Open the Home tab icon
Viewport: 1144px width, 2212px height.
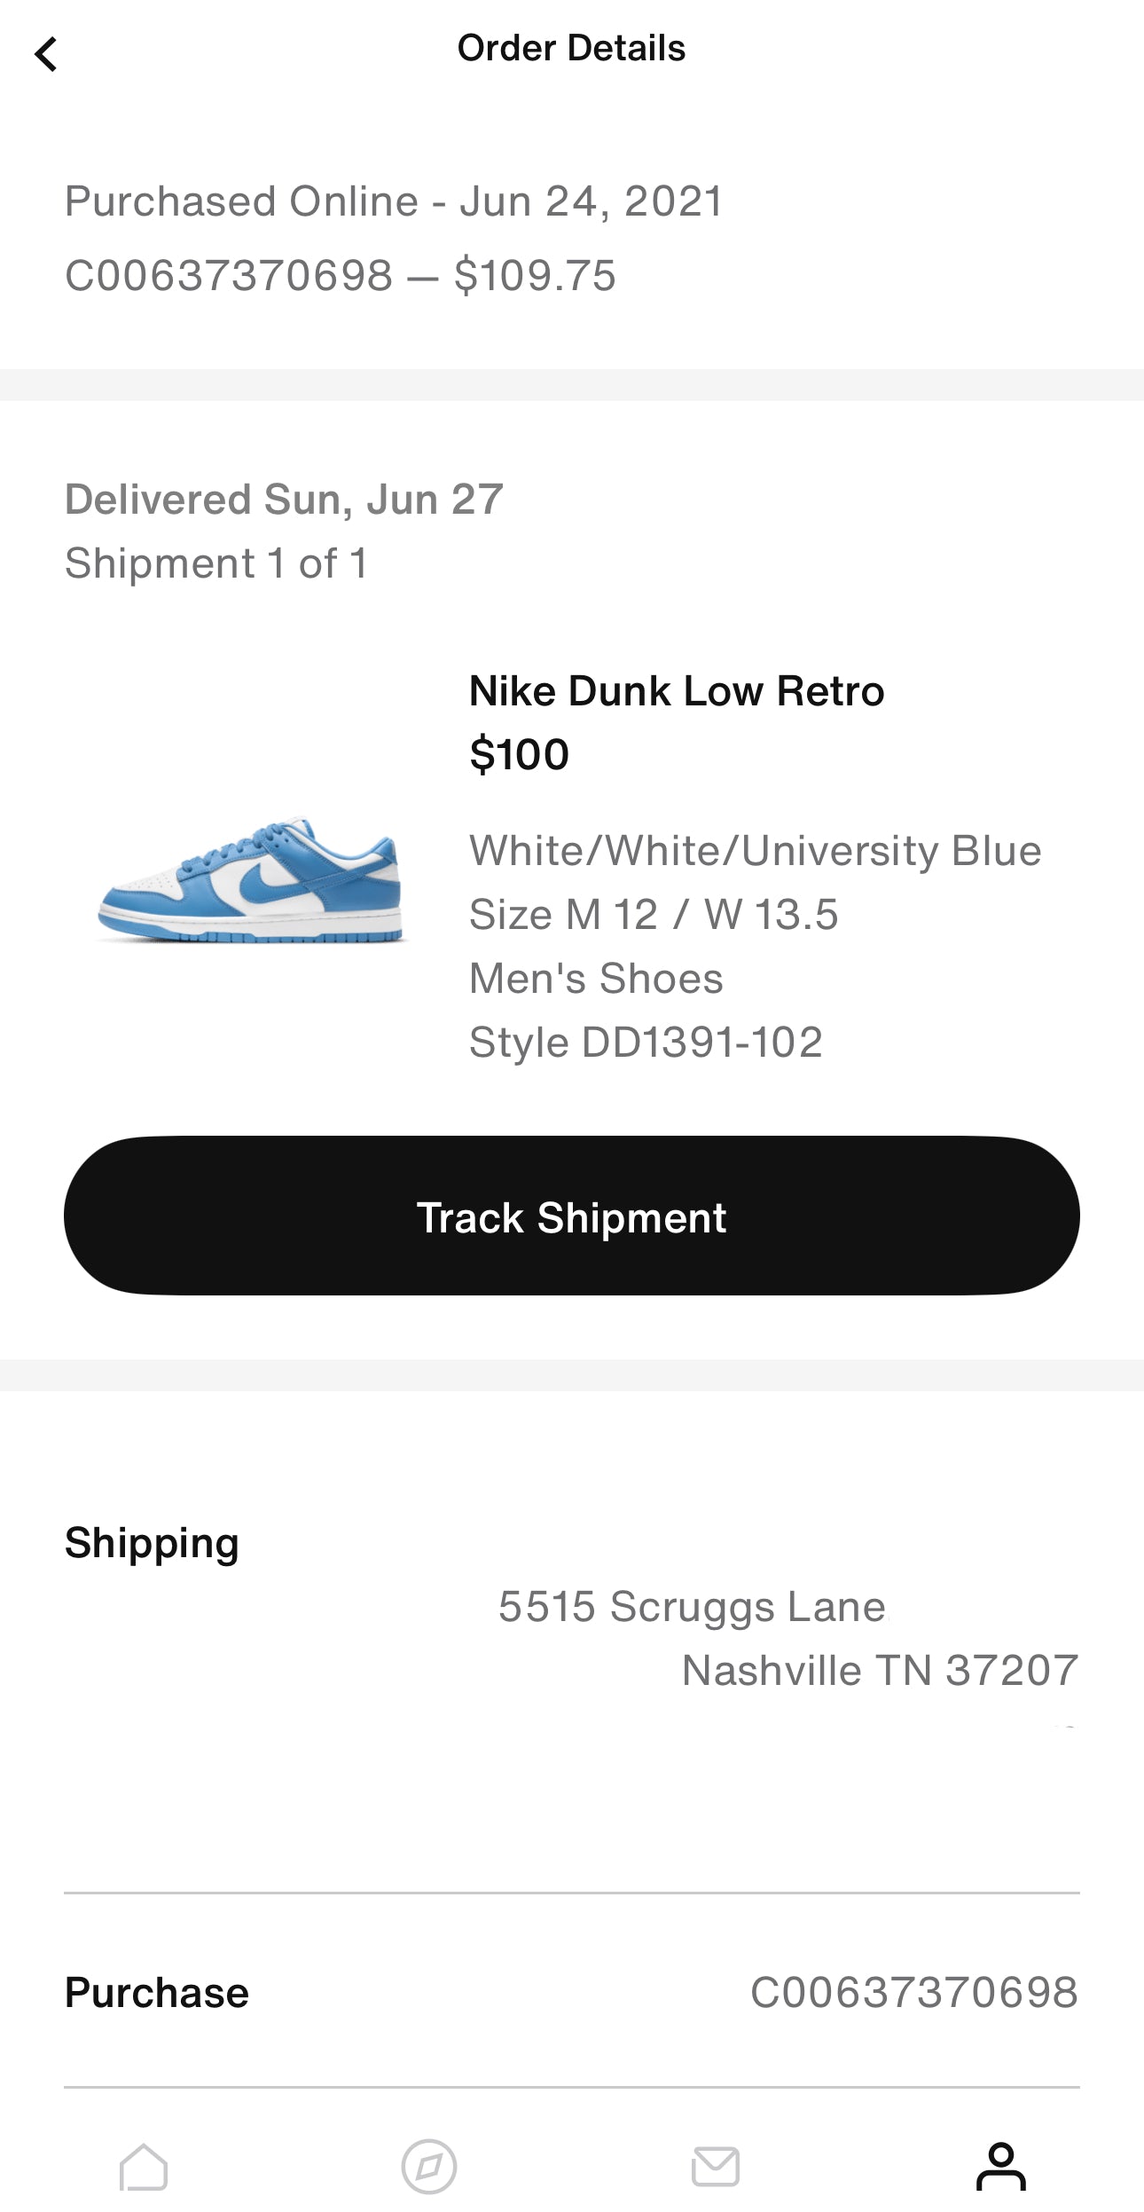143,2167
